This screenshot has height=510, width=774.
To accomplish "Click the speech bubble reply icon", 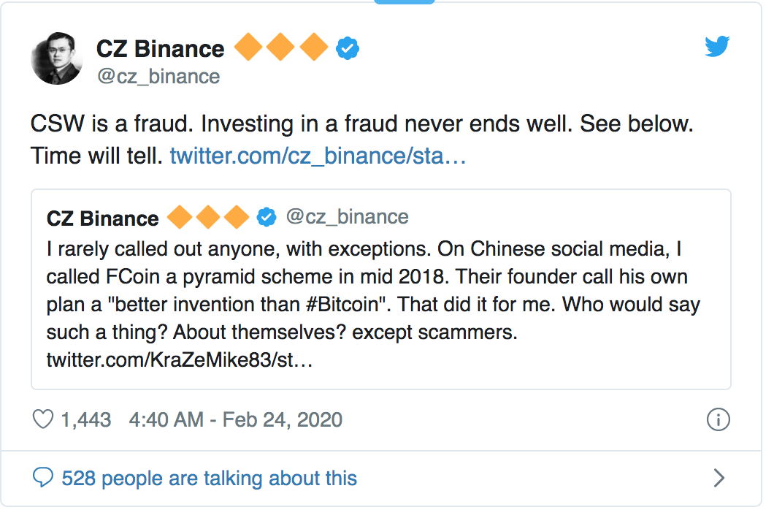I will coord(44,478).
